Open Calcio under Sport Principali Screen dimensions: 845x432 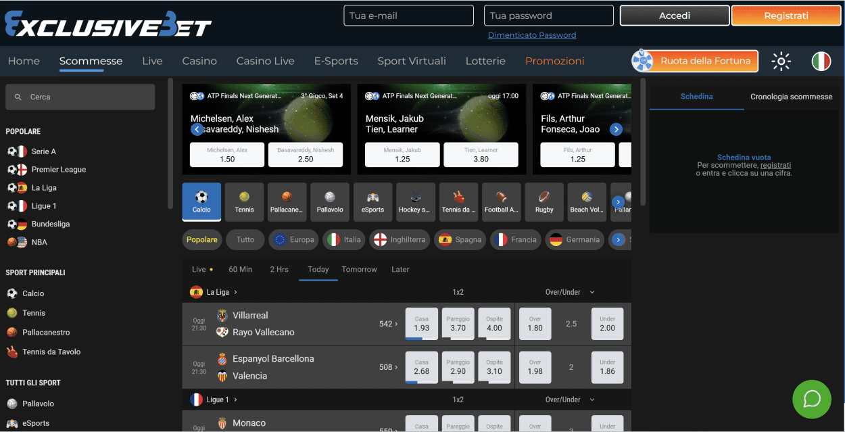pos(33,293)
